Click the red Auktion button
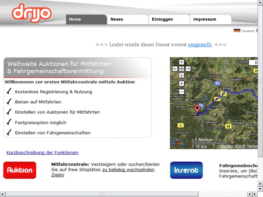Screen dimensions: 263x197 tap(20, 170)
